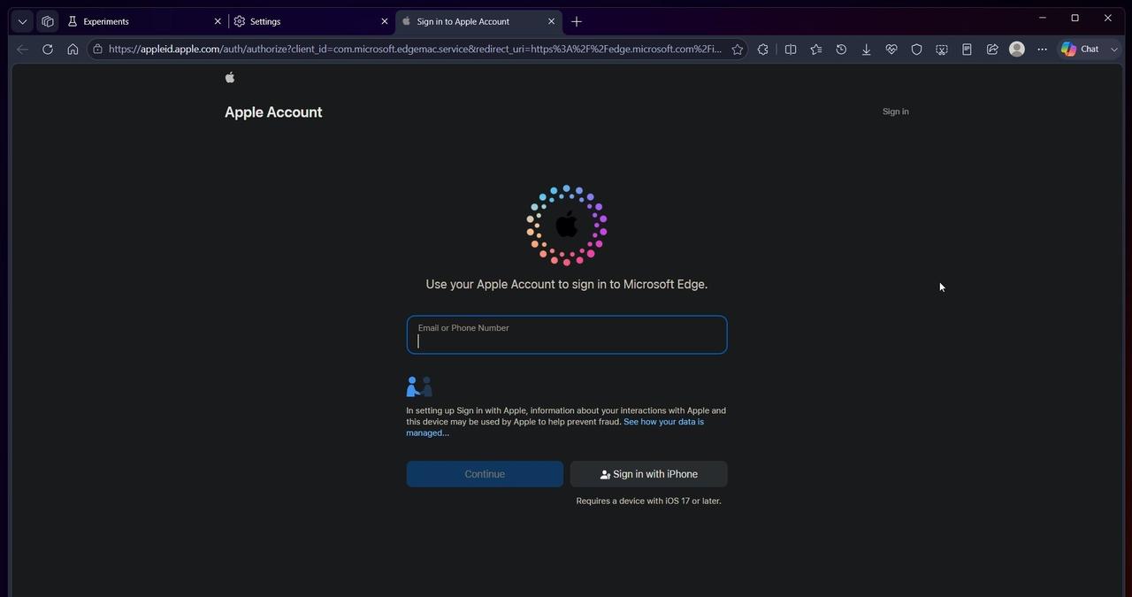
Task: View site information via the lock icon
Action: [x=97, y=50]
